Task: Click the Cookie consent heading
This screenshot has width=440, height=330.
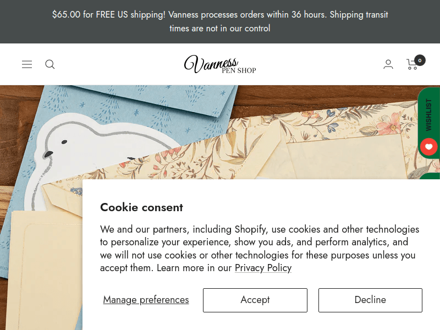Action: (x=141, y=207)
